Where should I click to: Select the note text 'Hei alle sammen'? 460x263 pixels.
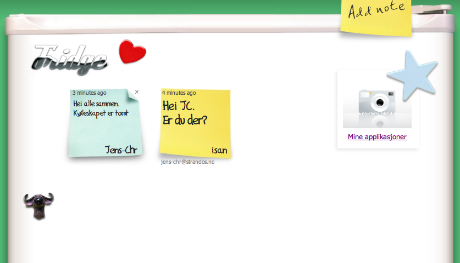[96, 104]
